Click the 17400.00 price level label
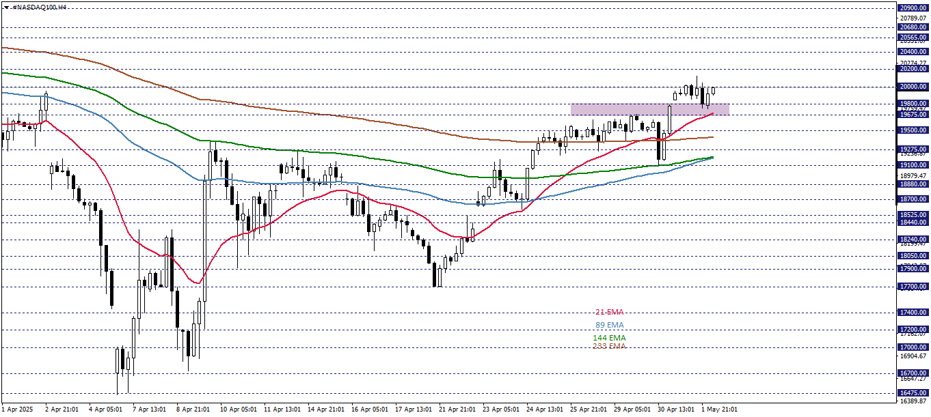Viewport: 931px width, 417px height. tap(913, 313)
